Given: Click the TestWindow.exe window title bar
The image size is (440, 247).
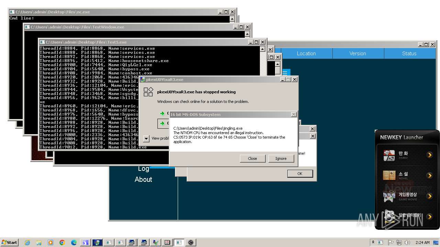Looking at the screenshot, I should (x=137, y=27).
